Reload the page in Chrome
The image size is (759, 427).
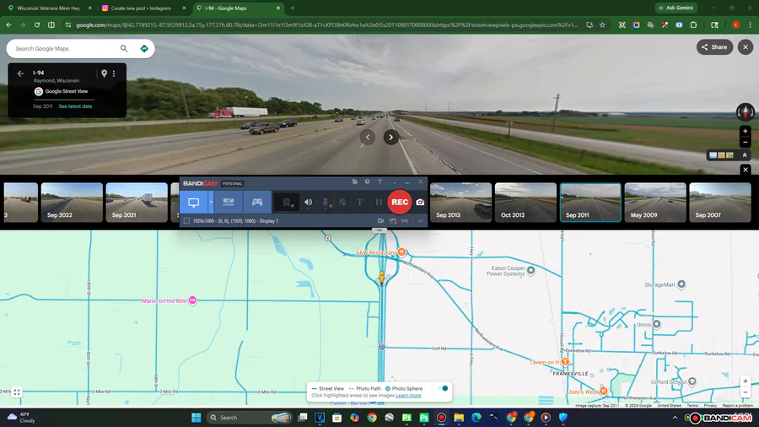[x=37, y=24]
